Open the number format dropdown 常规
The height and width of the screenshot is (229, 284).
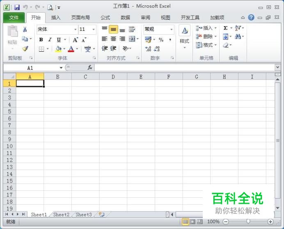coord(171,30)
